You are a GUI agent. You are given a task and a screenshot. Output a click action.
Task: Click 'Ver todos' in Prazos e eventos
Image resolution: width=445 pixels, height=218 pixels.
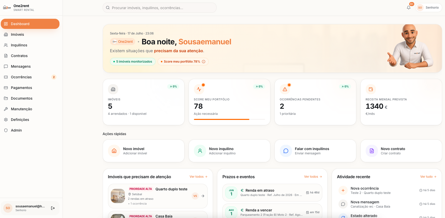[313, 177]
